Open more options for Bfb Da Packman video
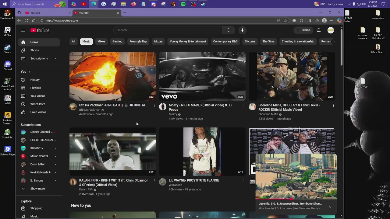Viewport: 390px width, 219px height. point(154,105)
